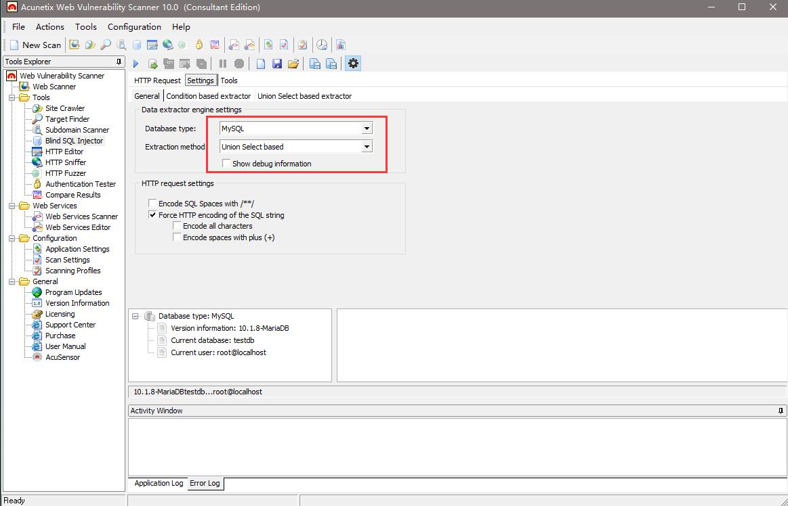788x506 pixels.
Task: Select HTTP Fuzzer in Tools Explorer
Action: tap(65, 173)
